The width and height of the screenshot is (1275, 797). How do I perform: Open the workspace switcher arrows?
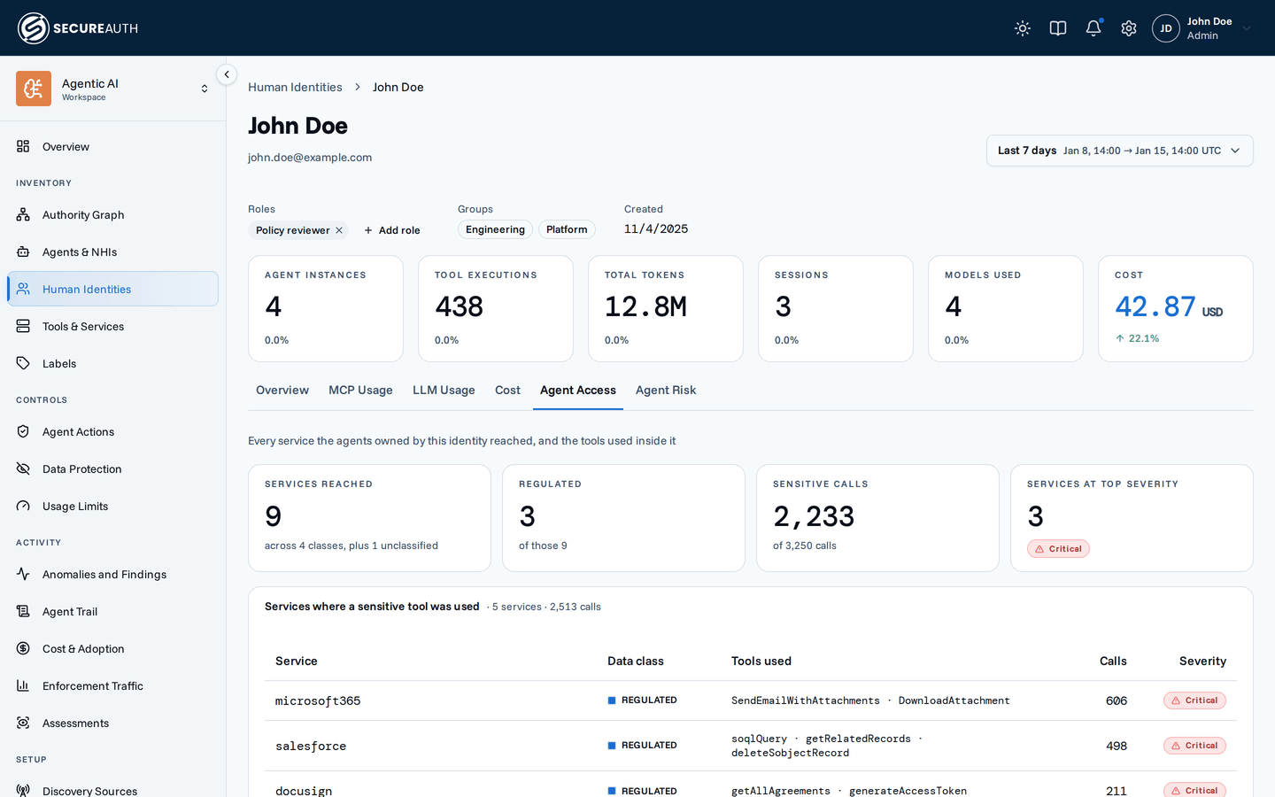coord(205,89)
